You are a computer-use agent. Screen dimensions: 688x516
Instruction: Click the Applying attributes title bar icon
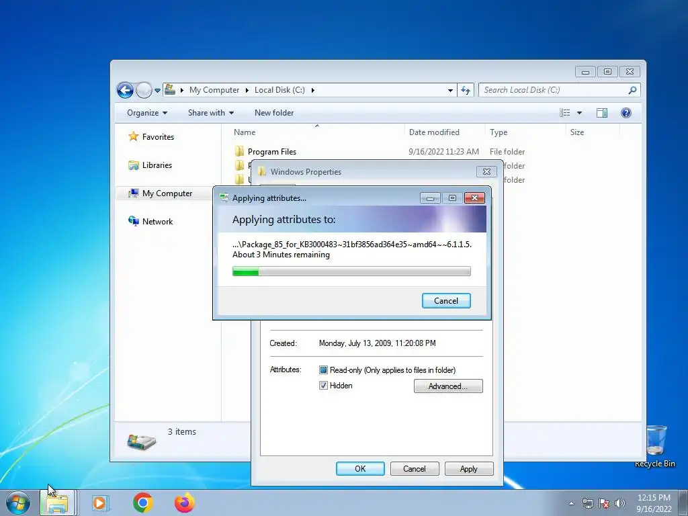click(x=224, y=198)
